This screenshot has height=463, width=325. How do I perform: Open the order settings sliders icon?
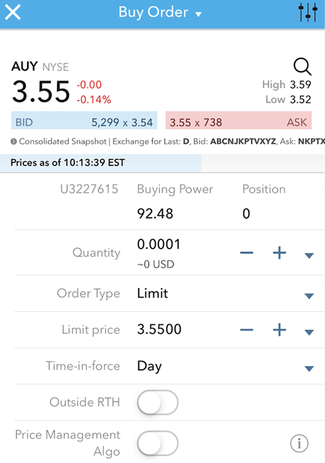pyautogui.click(x=308, y=13)
